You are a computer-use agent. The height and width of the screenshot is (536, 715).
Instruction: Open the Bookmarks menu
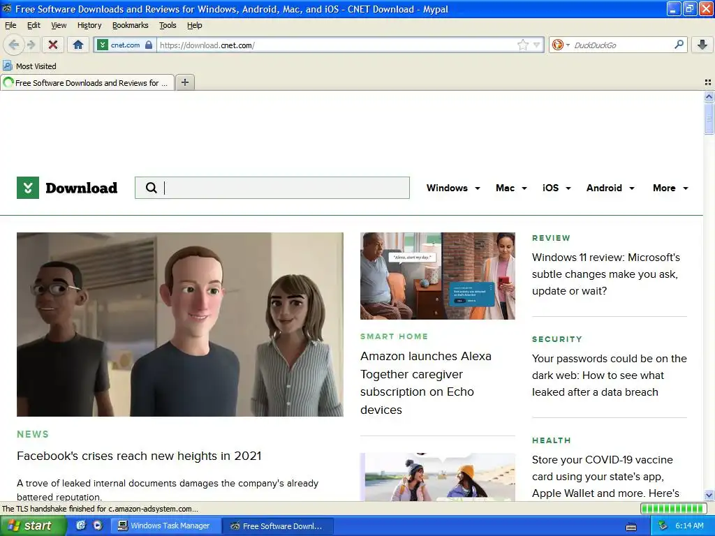point(131,26)
